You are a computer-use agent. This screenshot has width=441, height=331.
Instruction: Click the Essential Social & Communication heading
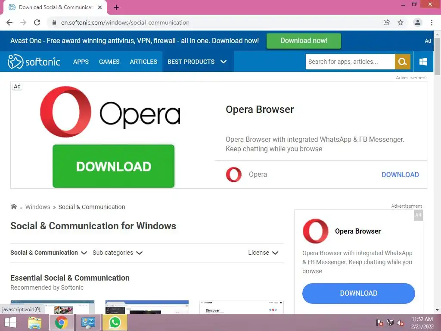click(x=70, y=278)
